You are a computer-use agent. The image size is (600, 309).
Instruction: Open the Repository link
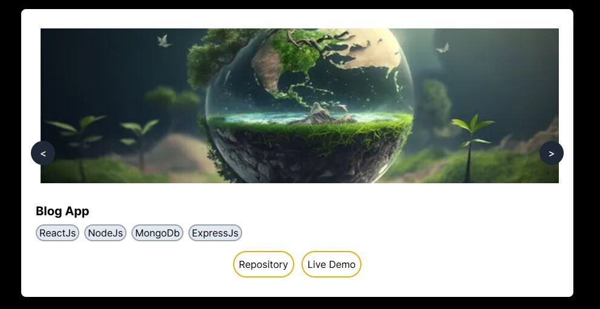(x=263, y=264)
